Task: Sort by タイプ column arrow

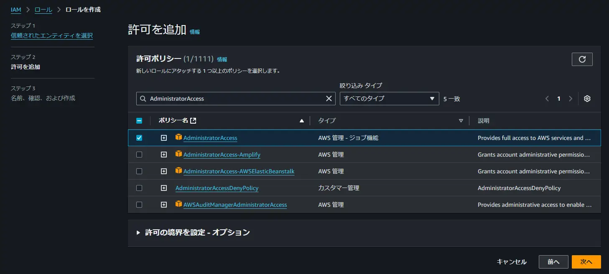Action: [x=461, y=121]
